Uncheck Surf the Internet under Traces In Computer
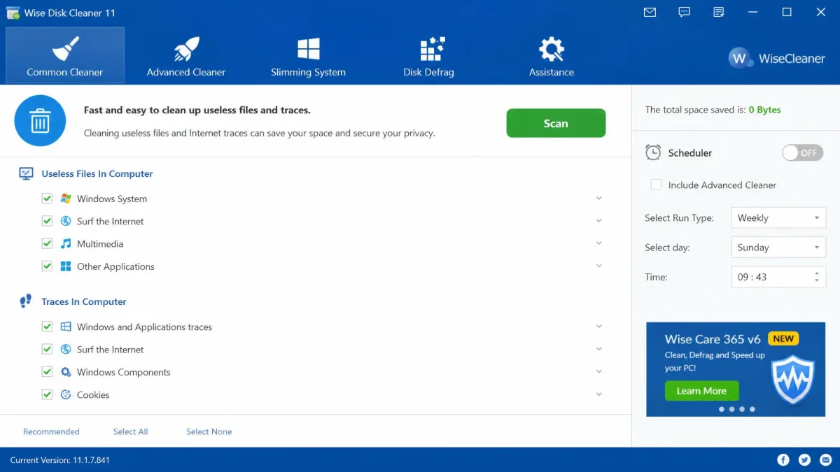Viewport: 840px width, 472px height. 47,349
